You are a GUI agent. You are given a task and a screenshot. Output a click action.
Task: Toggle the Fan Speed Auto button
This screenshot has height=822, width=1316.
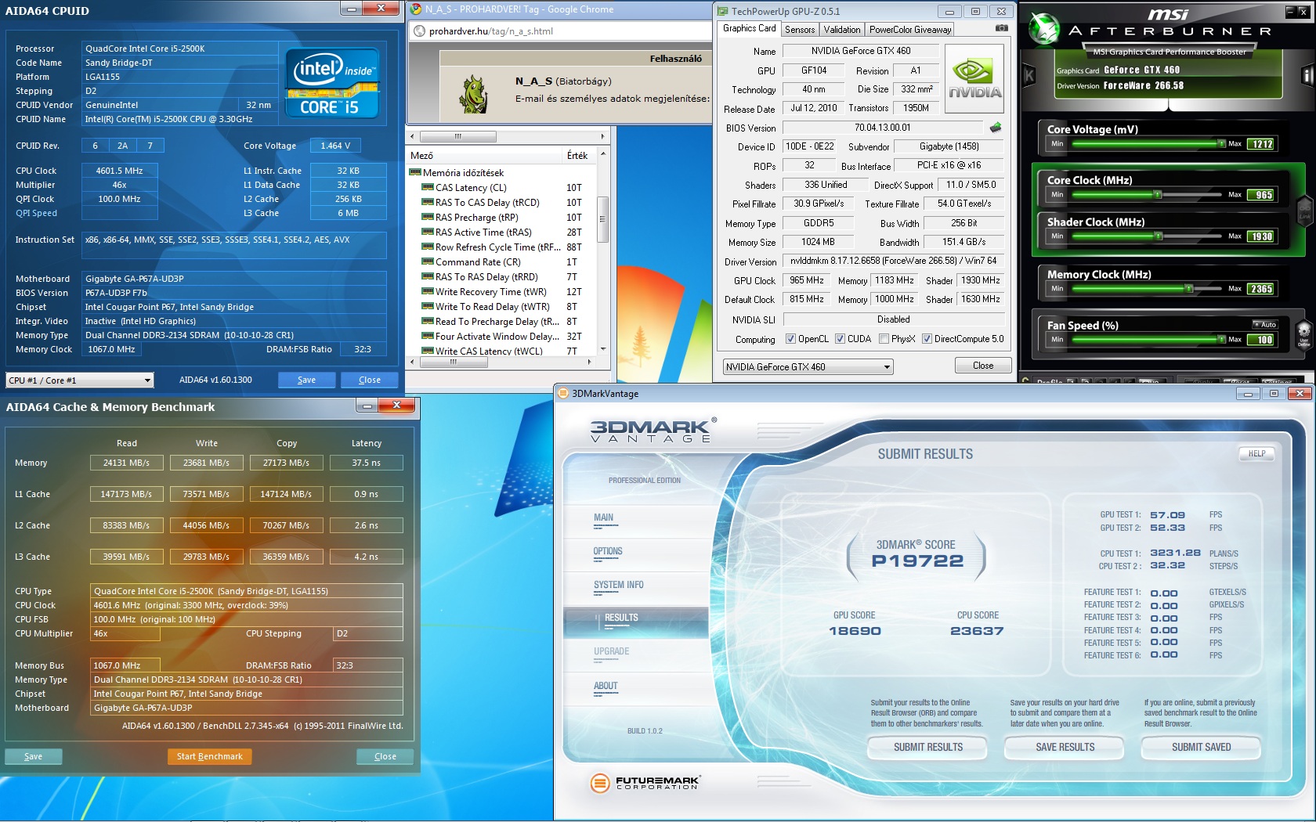[x=1266, y=324]
